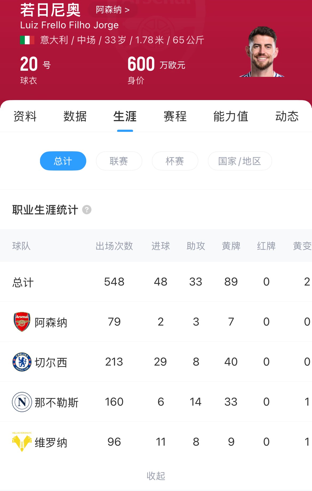Go to the 动态 tab
Image resolution: width=312 pixels, height=491 pixels.
click(287, 116)
